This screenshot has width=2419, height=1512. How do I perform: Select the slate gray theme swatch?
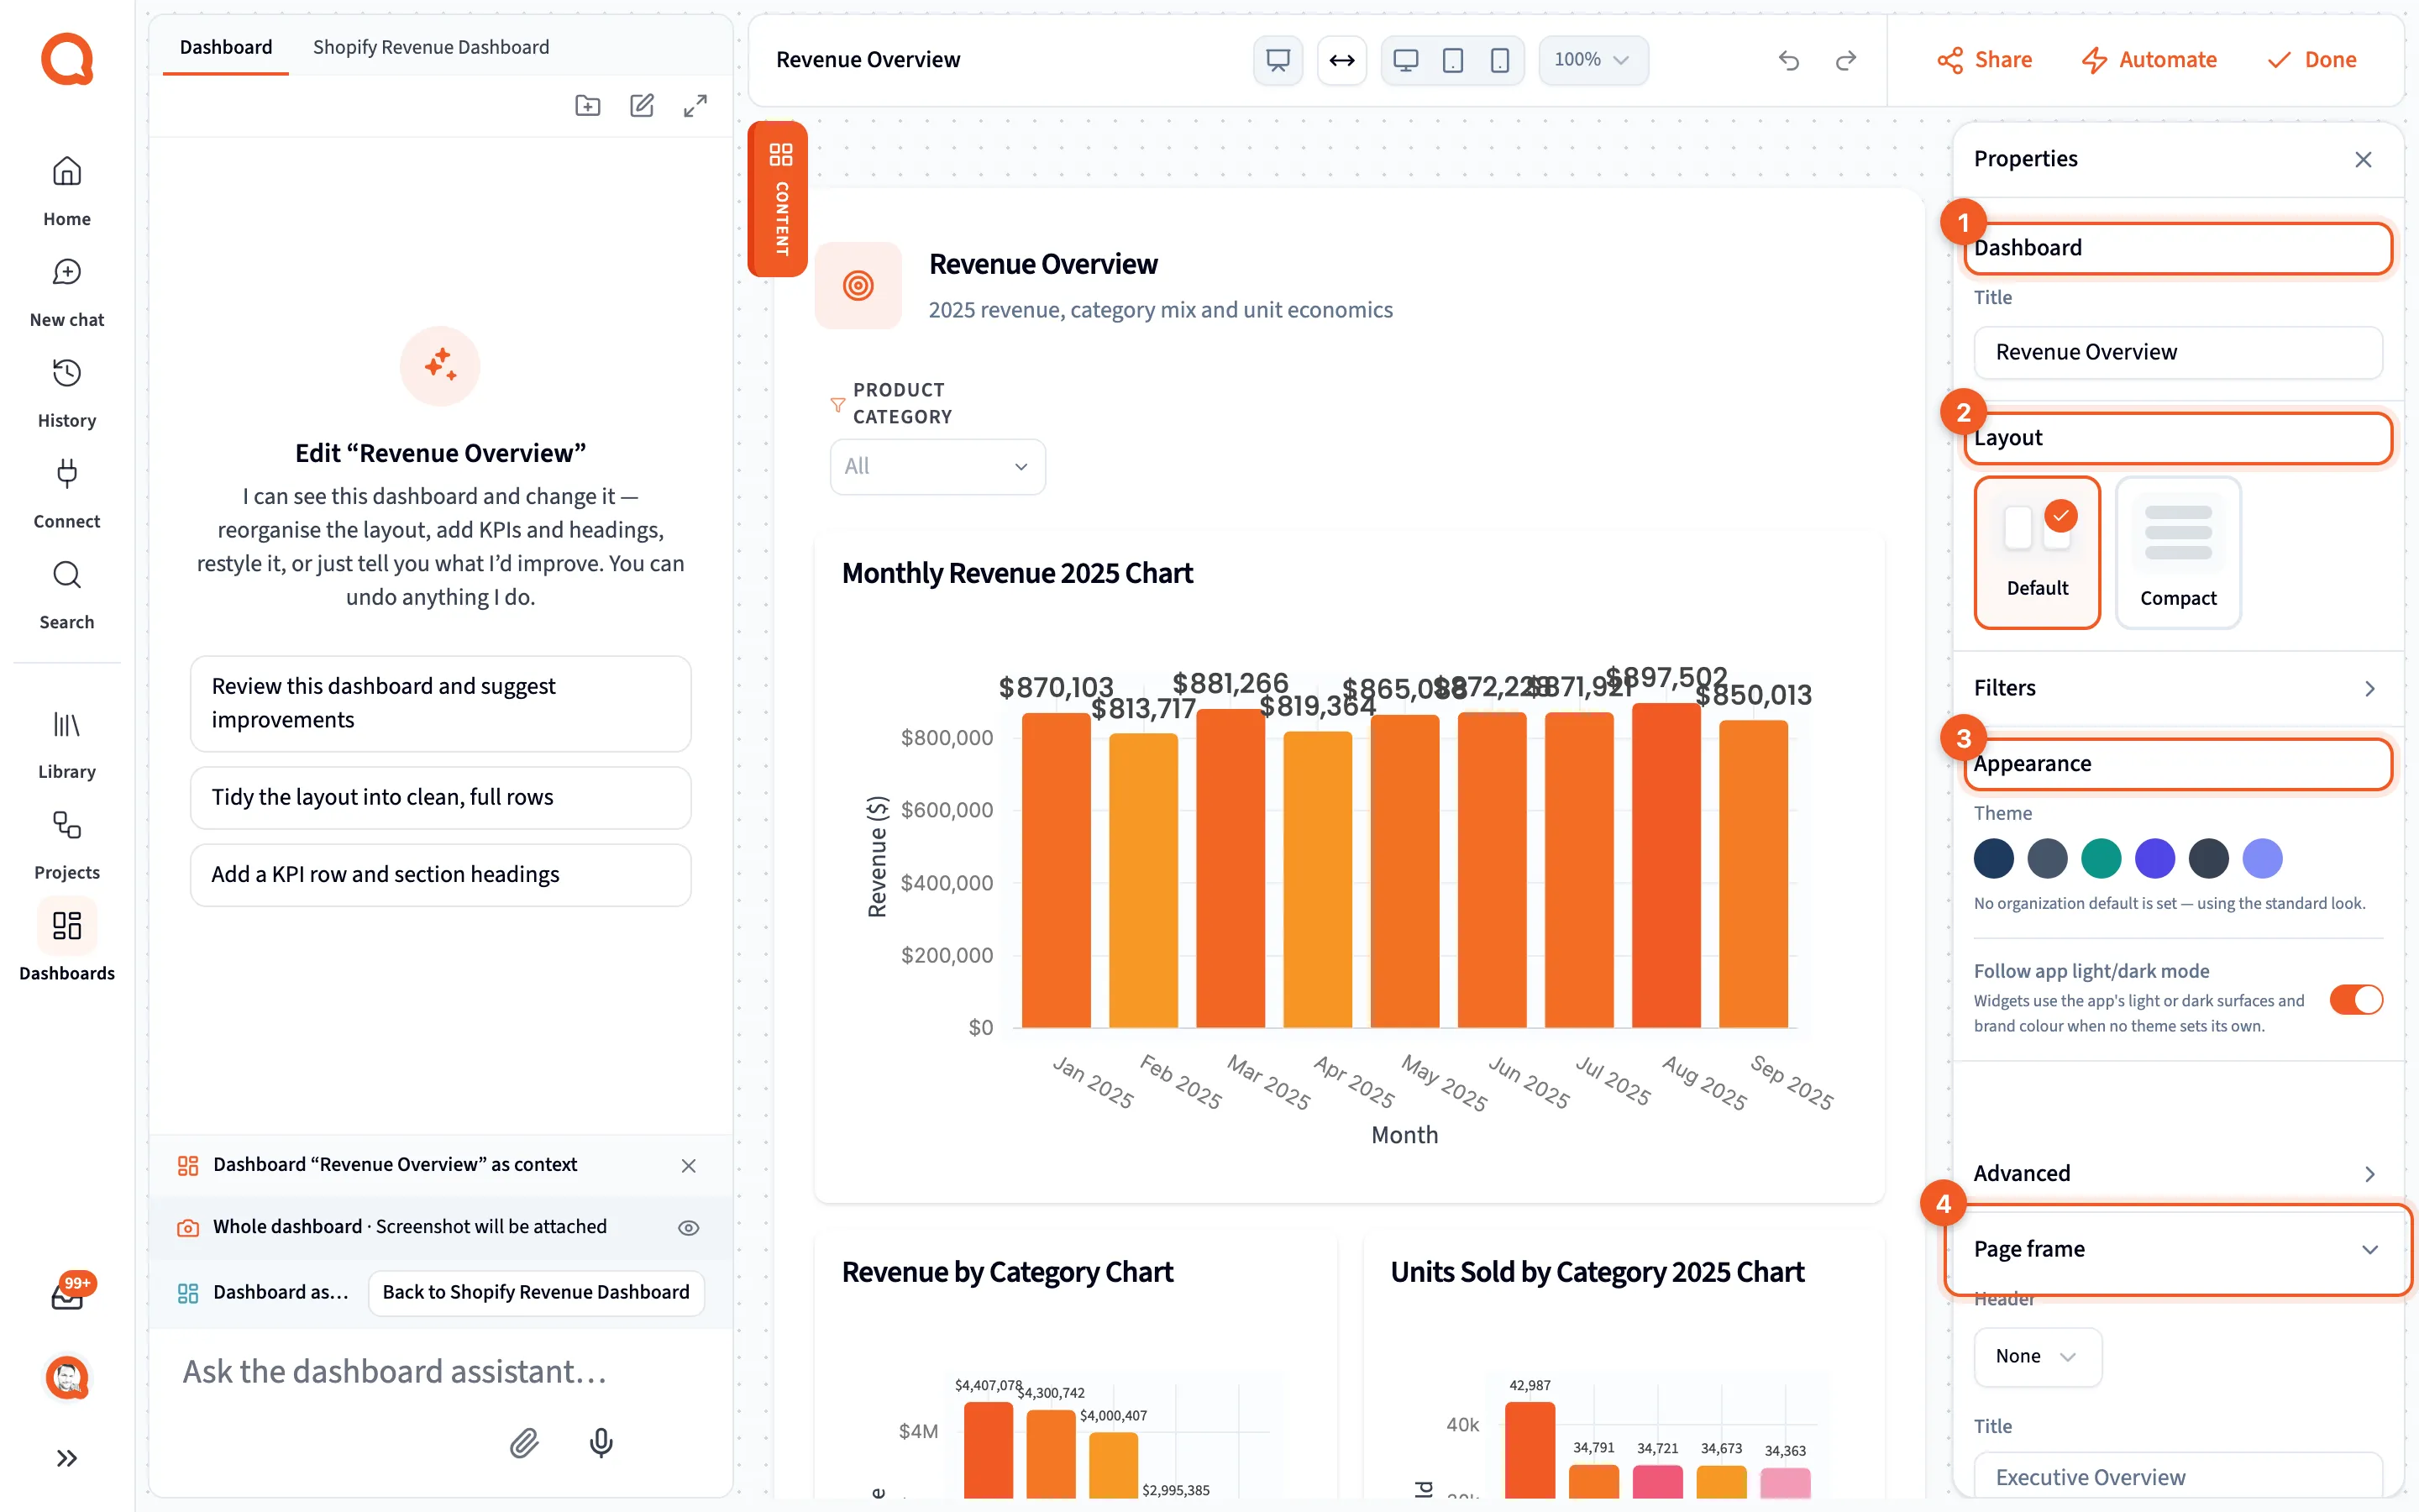(2047, 858)
